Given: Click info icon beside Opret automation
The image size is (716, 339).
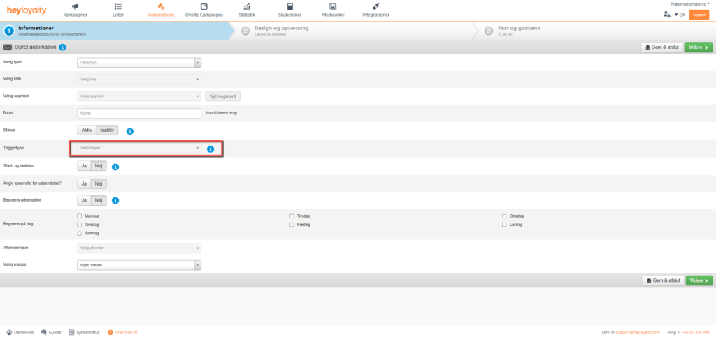Looking at the screenshot, I should (63, 47).
